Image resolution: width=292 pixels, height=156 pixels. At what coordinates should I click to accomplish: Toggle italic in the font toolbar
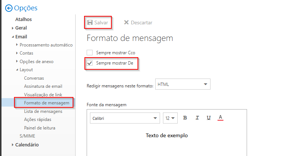coord(197,118)
